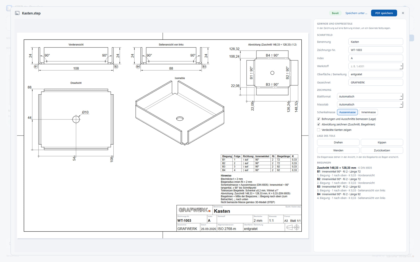
Task: Open the Werkstoff combo box
Action: pyautogui.click(x=376, y=66)
